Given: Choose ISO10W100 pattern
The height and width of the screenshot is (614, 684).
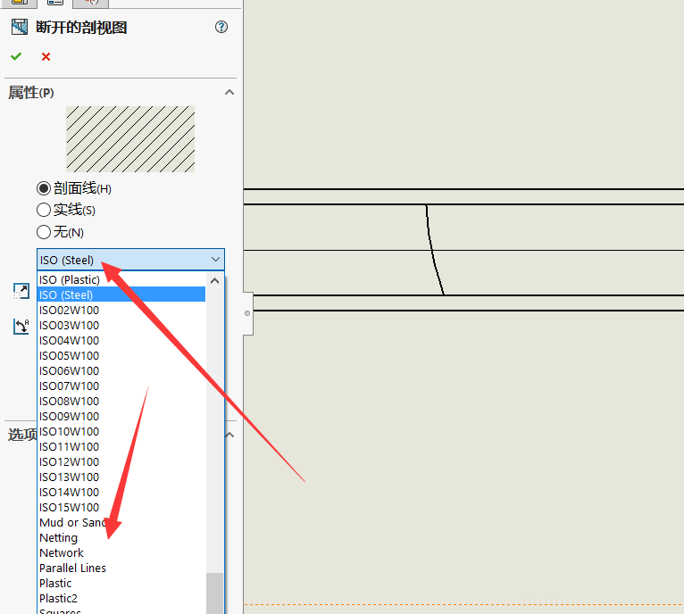Looking at the screenshot, I should [121, 431].
